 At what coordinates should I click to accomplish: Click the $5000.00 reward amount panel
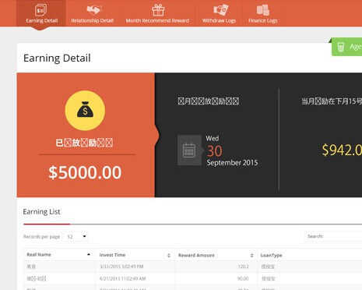point(86,135)
